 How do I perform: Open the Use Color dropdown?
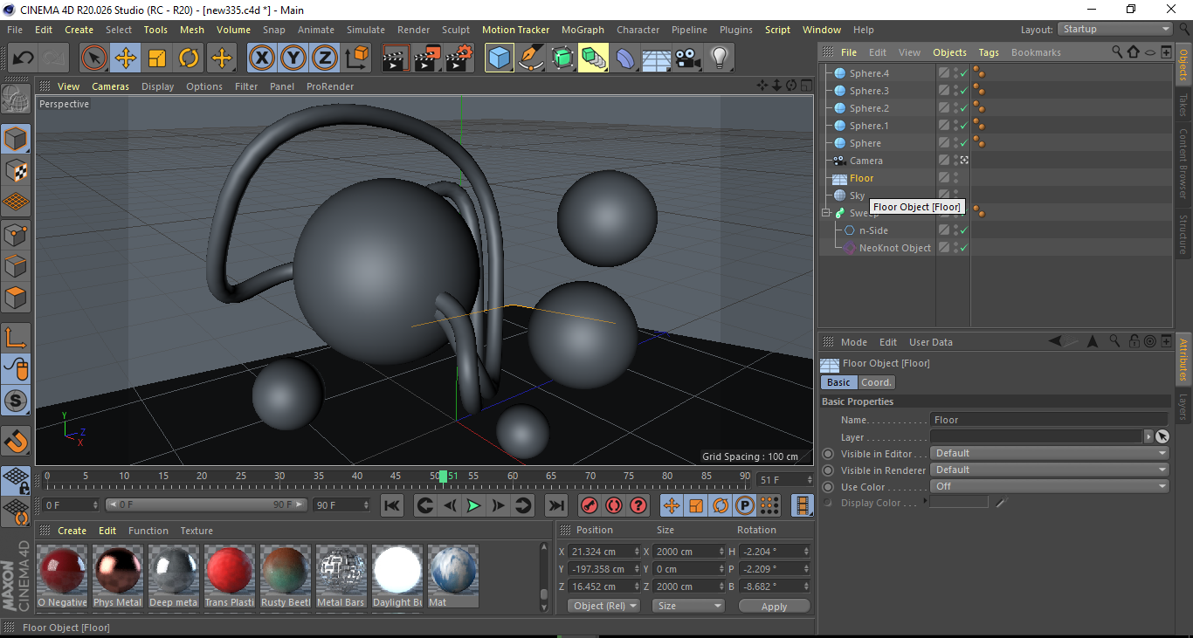(1050, 487)
